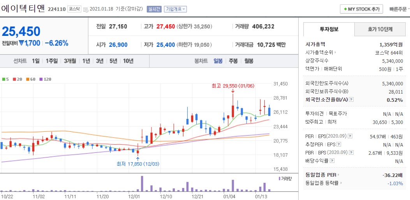Select the 1년 line chart period
The height and width of the screenshot is (200, 410).
coord(86,61)
